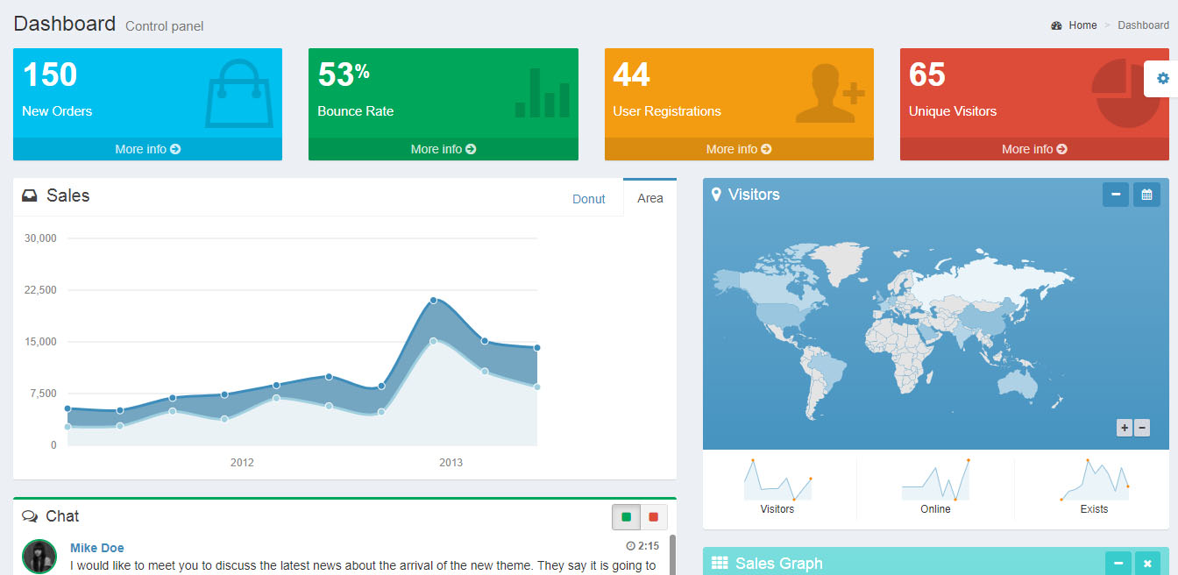Screen dimensions: 1178x575
Task: Click the bar chart icon in Bounce Rate
Action: pos(542,95)
